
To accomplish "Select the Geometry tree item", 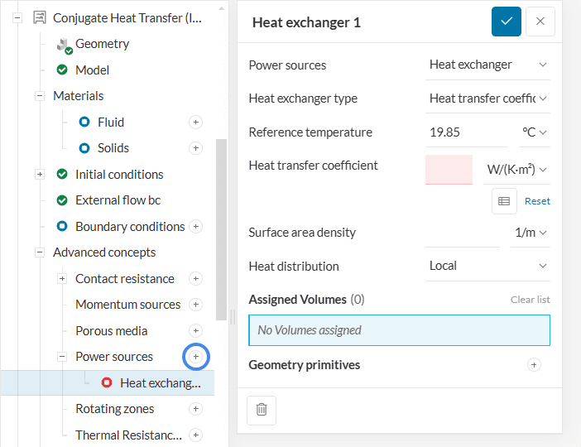I will pos(102,44).
